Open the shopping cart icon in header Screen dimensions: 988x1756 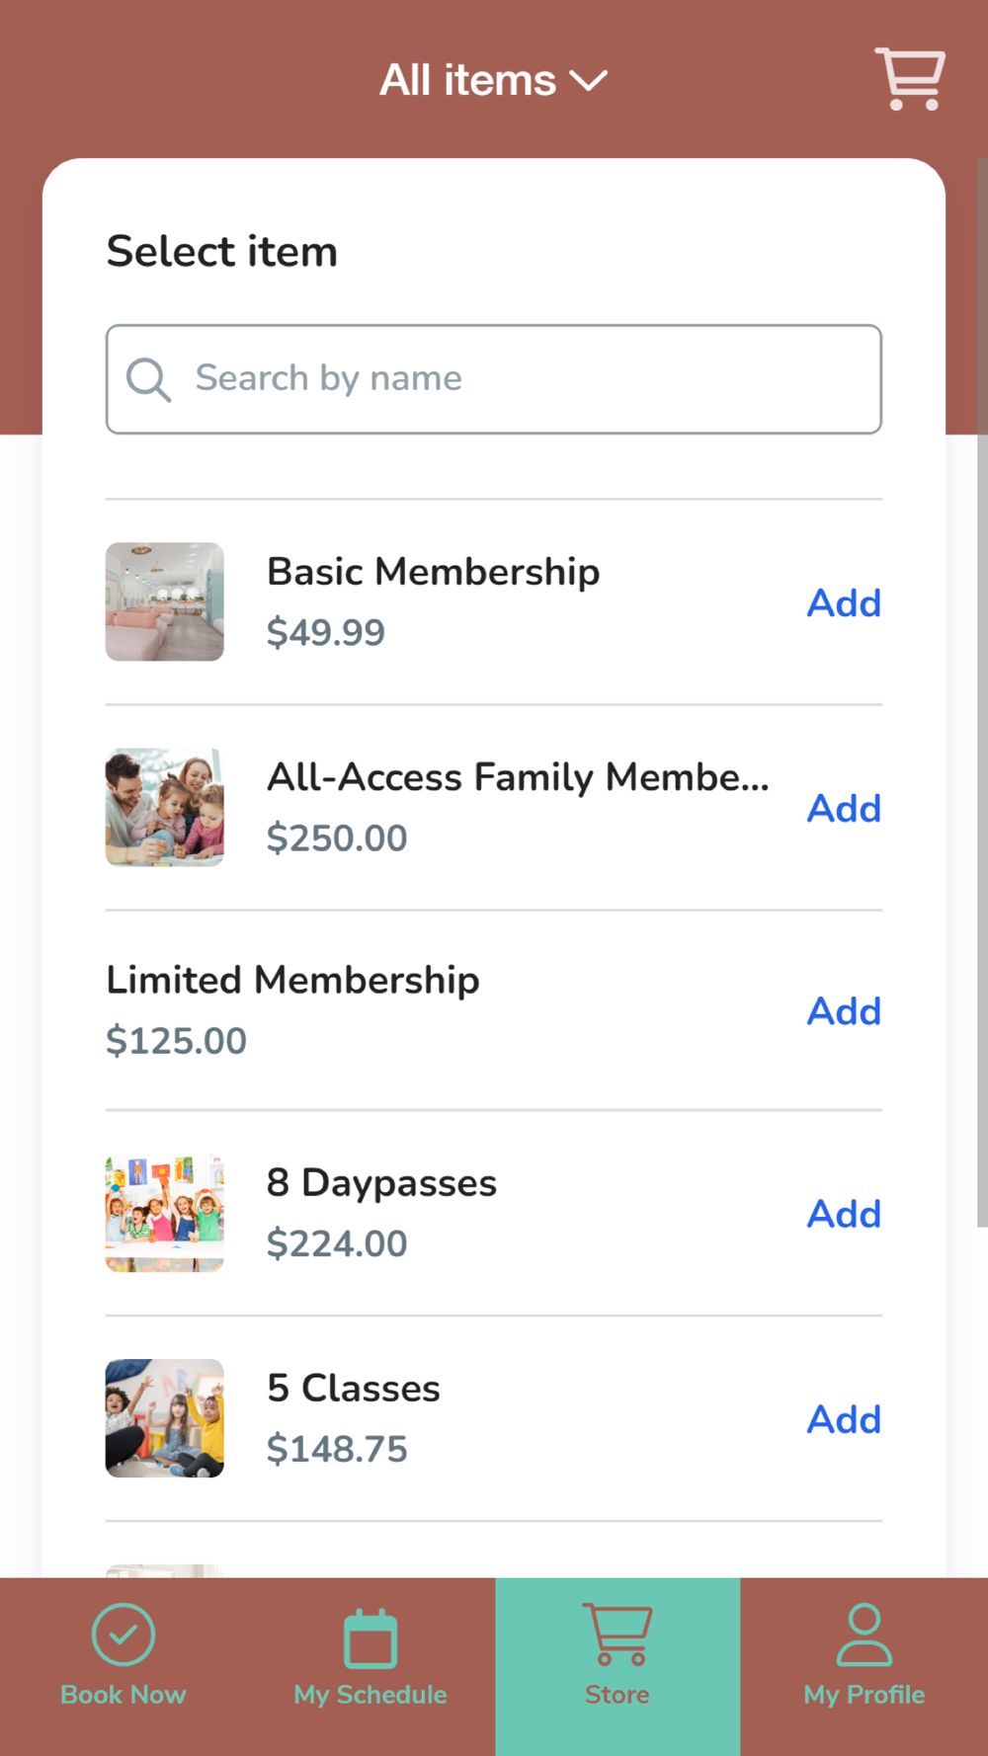(x=909, y=79)
